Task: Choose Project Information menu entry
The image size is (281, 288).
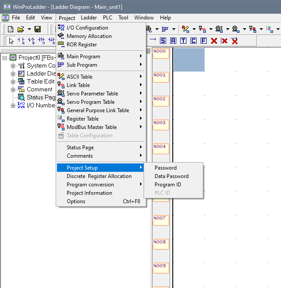Action: pos(101,193)
